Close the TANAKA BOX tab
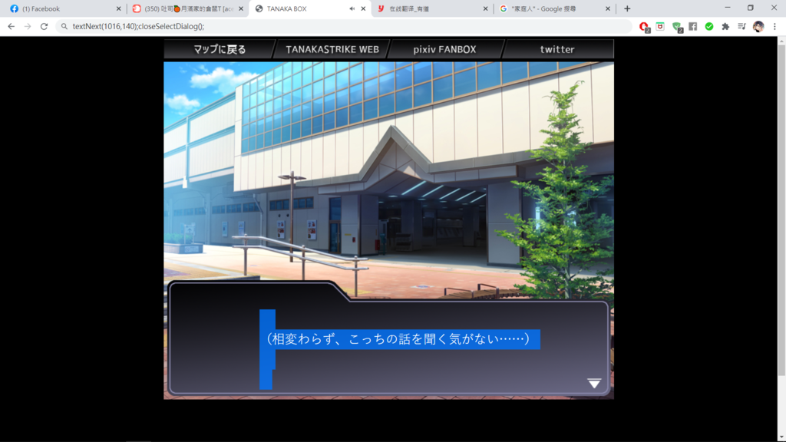786x442 pixels. [363, 8]
